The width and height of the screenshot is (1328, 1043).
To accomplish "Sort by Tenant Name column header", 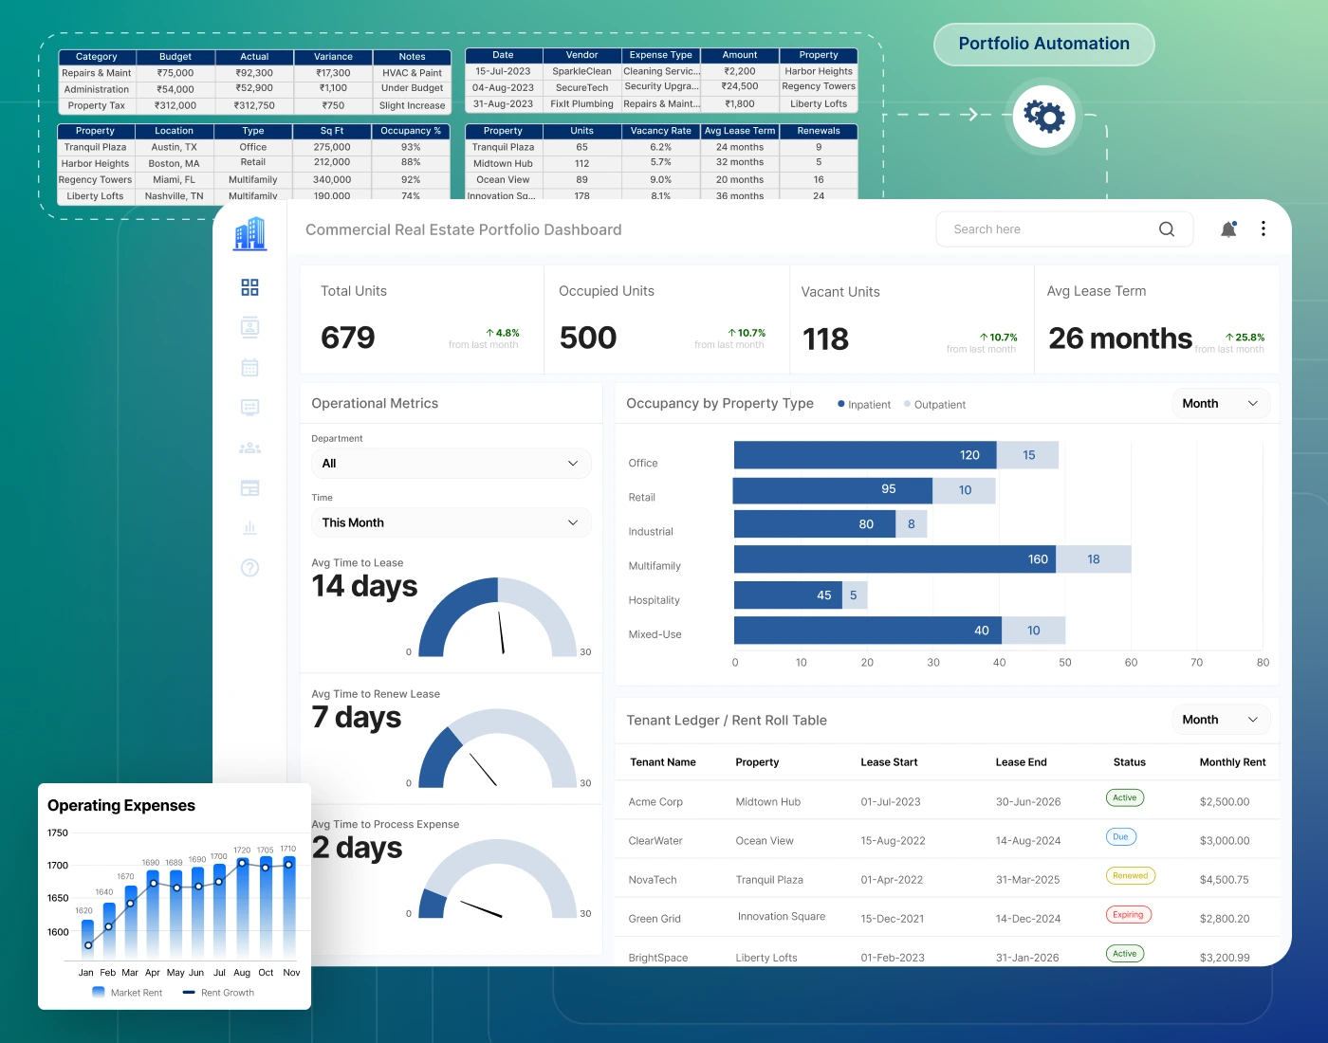I will pyautogui.click(x=663, y=762).
